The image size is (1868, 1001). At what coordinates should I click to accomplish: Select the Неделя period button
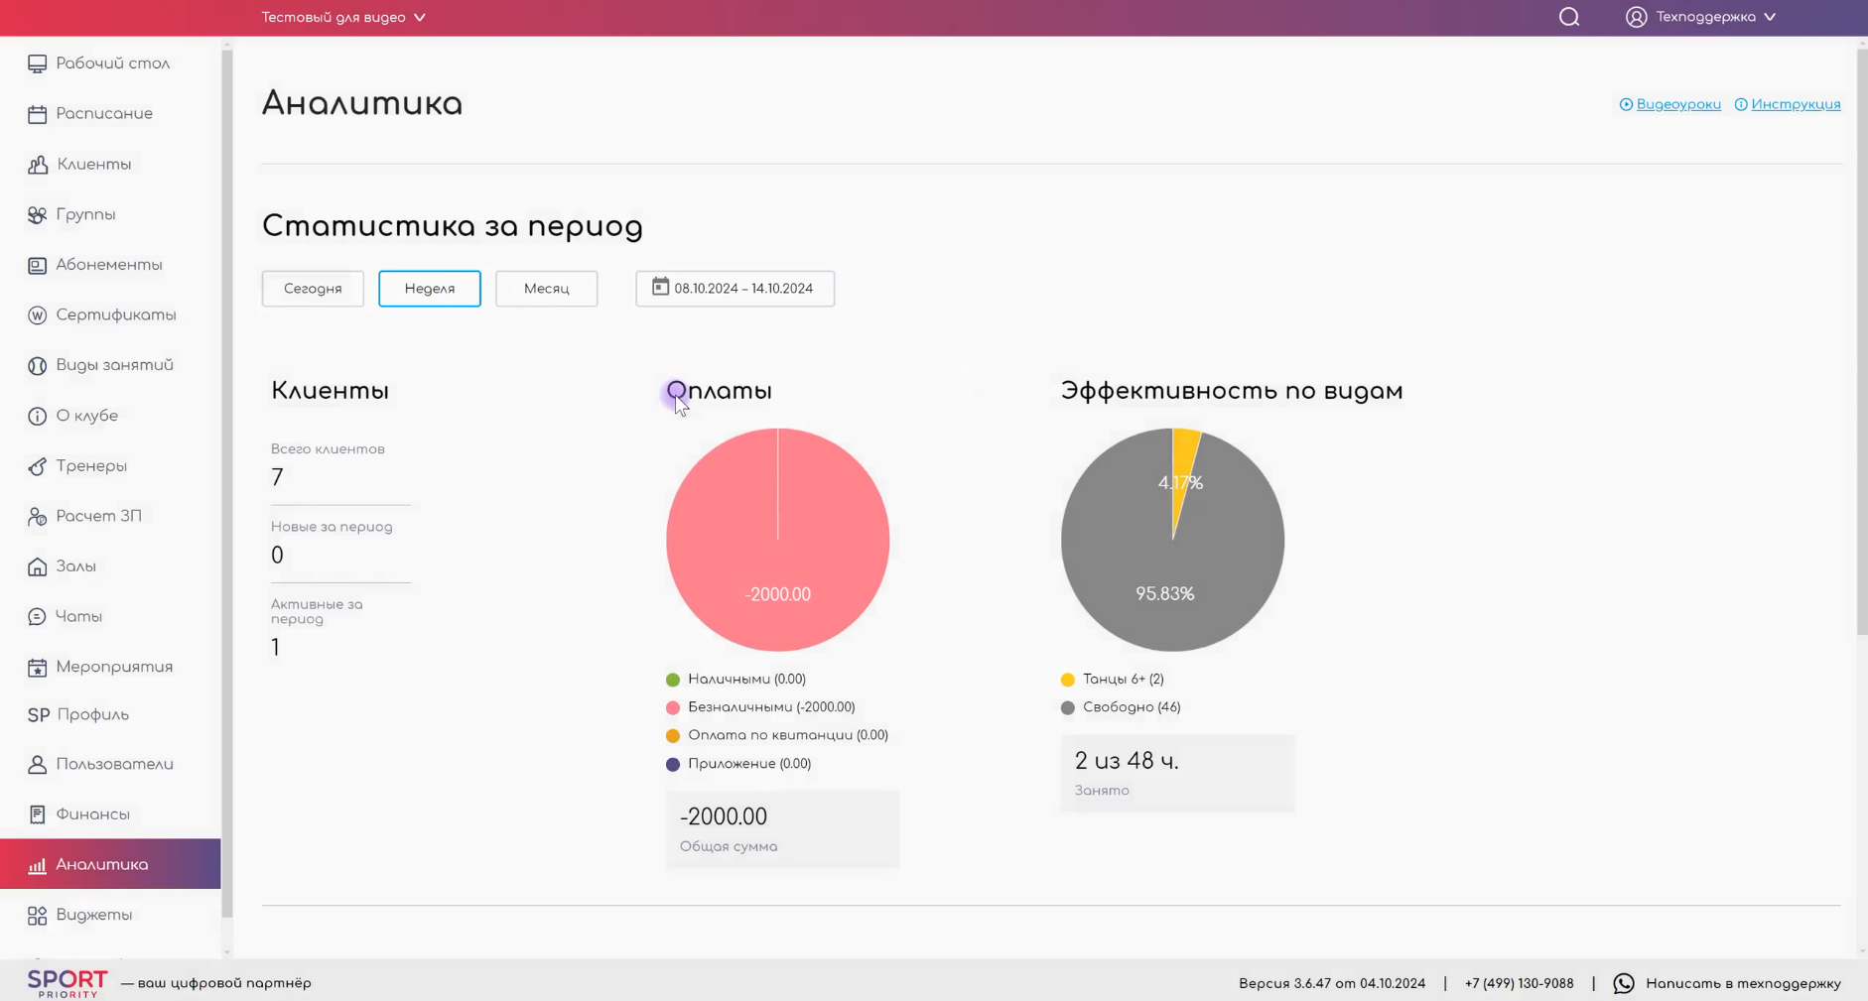pos(430,289)
